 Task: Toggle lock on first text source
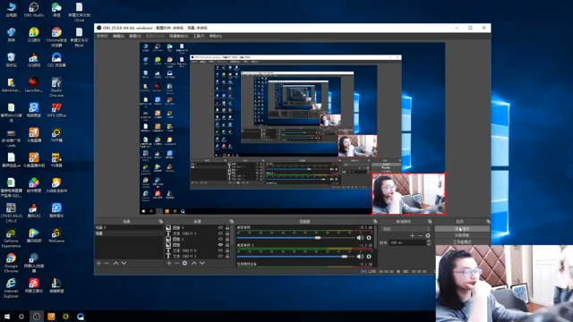pyautogui.click(x=227, y=233)
